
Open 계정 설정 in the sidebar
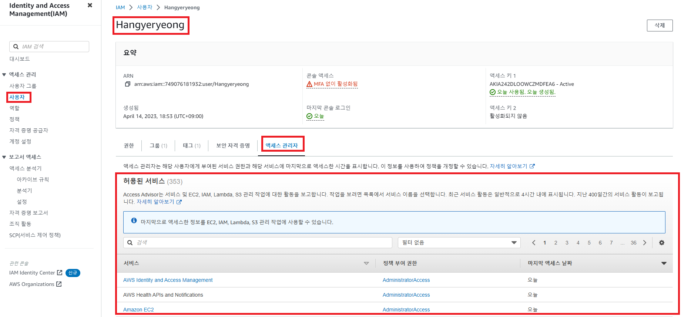click(20, 141)
